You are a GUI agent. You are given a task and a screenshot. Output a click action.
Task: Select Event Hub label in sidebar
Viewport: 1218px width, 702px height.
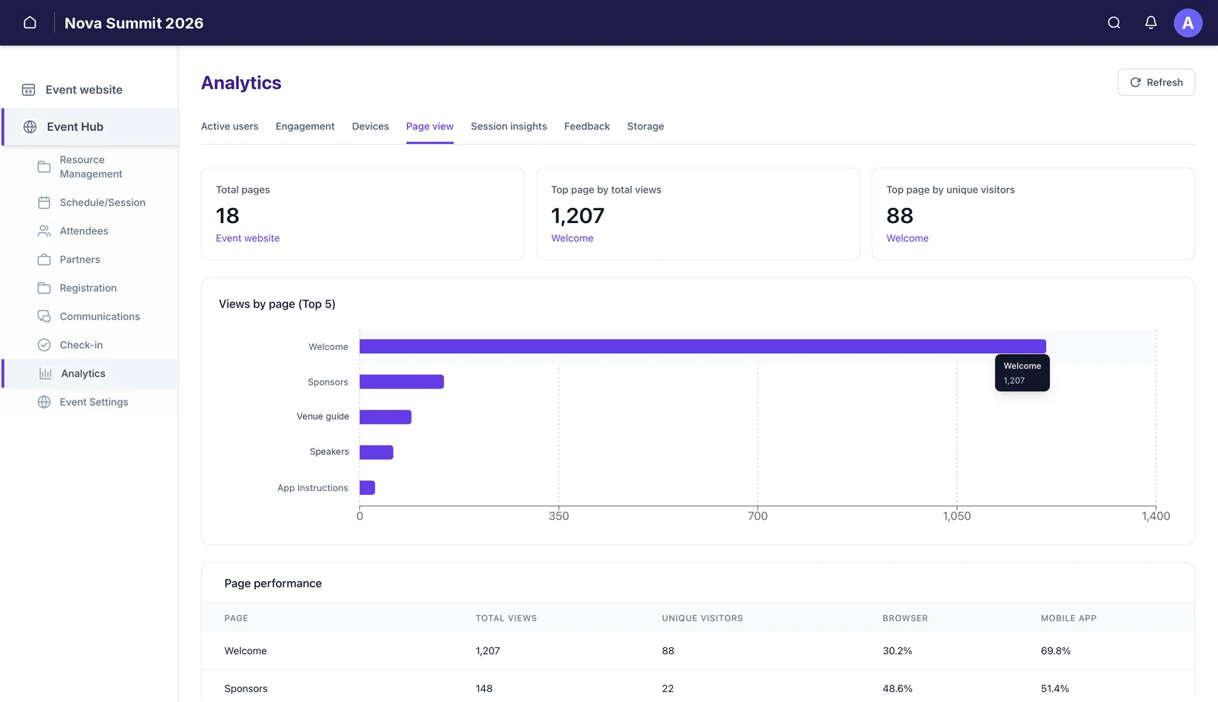[x=75, y=127]
